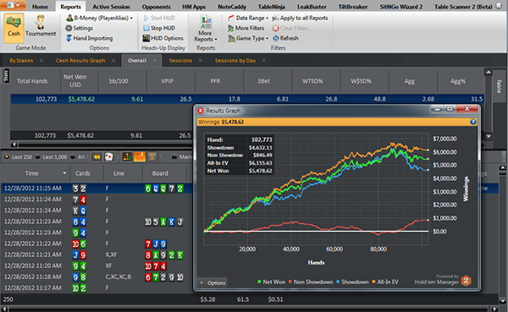Sort by the Cards column header
Image resolution: width=508 pixels, height=312 pixels.
[83, 173]
